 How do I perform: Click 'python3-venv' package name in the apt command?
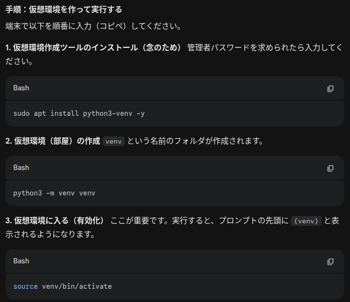[107, 113]
